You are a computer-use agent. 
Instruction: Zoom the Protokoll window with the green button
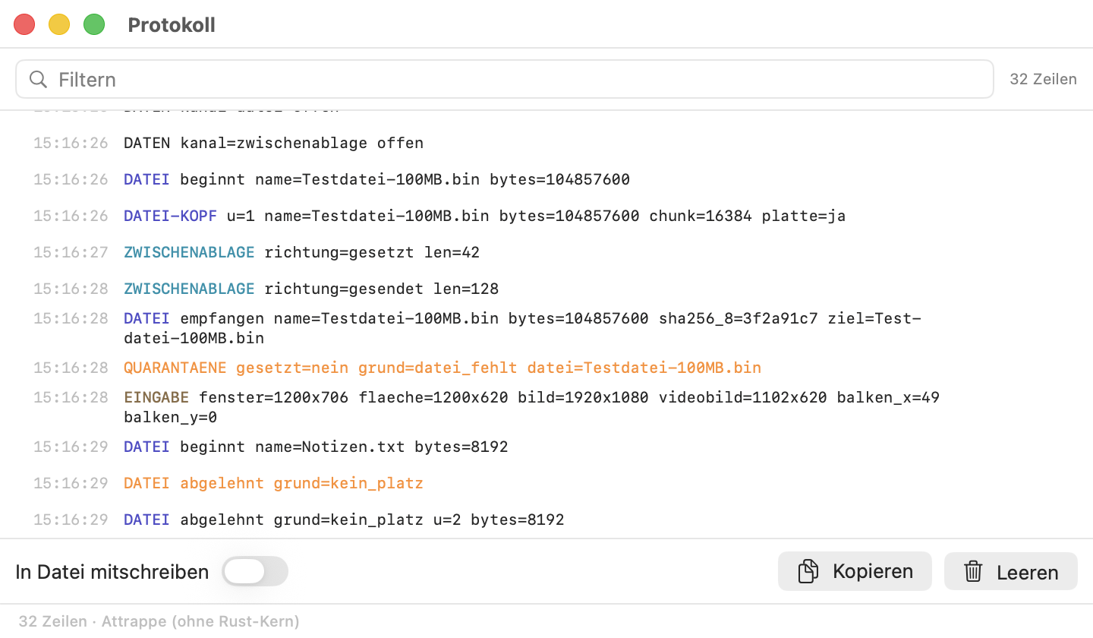coord(94,24)
